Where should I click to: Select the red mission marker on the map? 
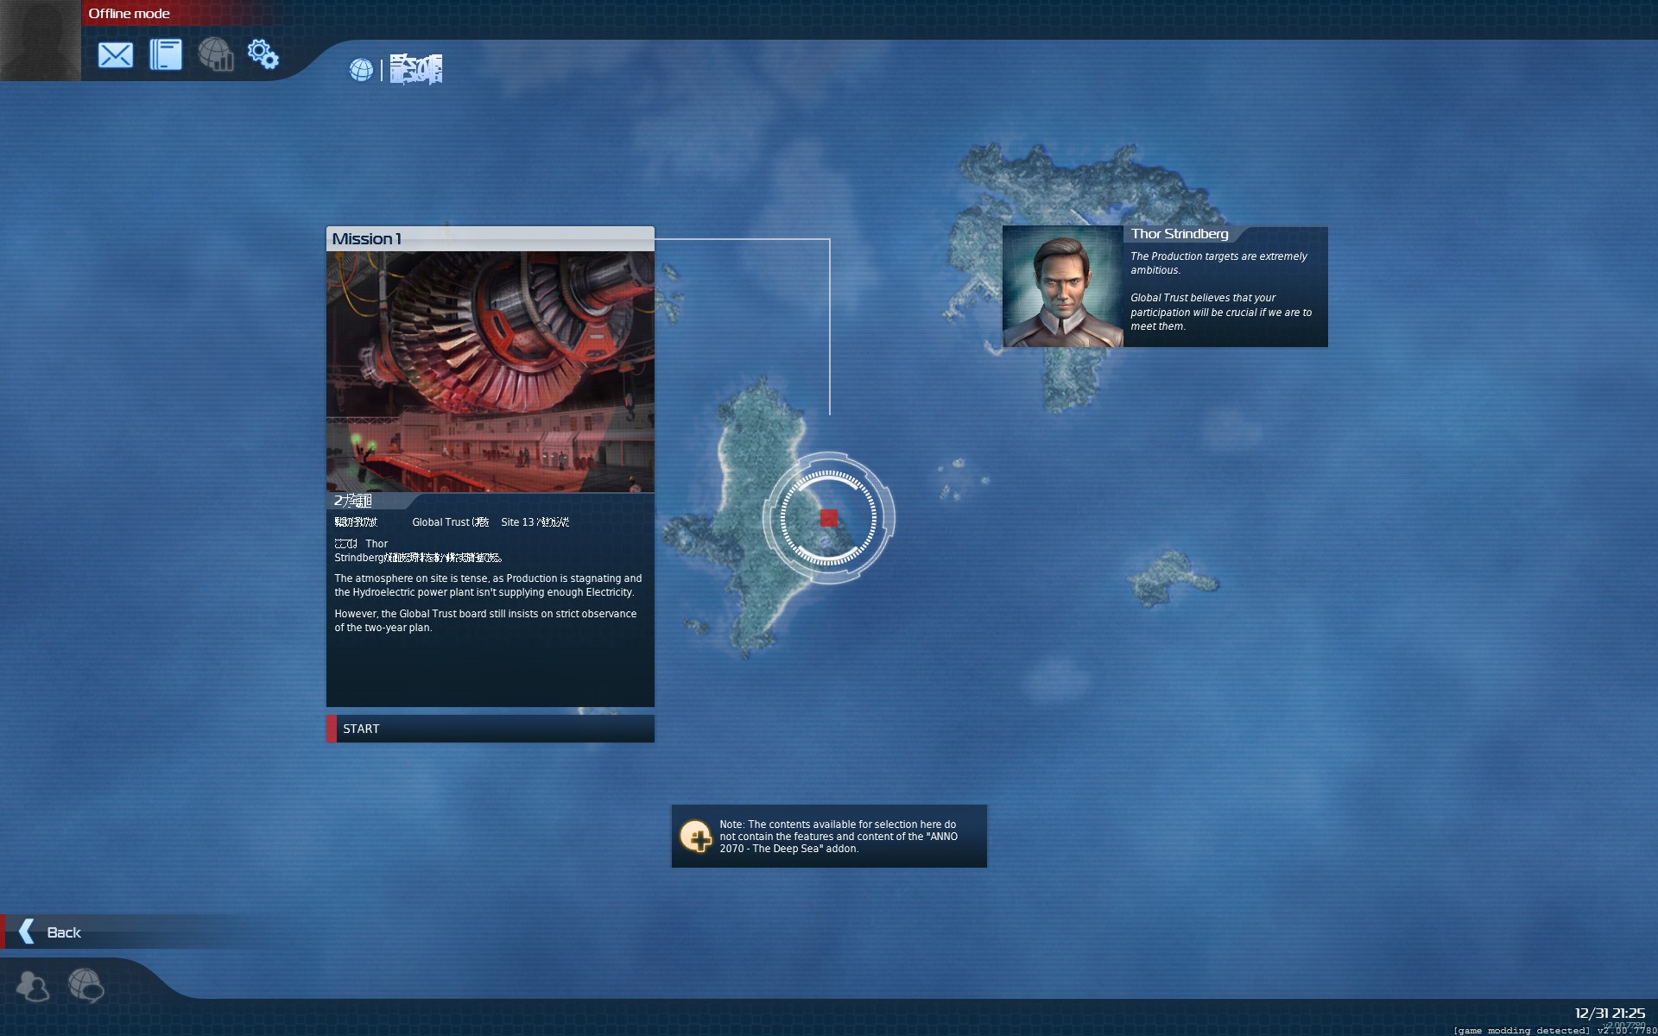(829, 518)
